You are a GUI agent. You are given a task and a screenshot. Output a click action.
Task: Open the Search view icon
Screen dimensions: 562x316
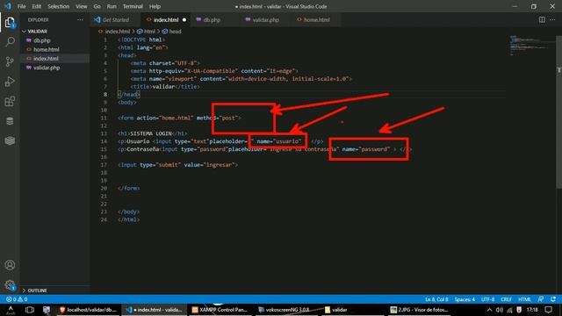pos(10,42)
